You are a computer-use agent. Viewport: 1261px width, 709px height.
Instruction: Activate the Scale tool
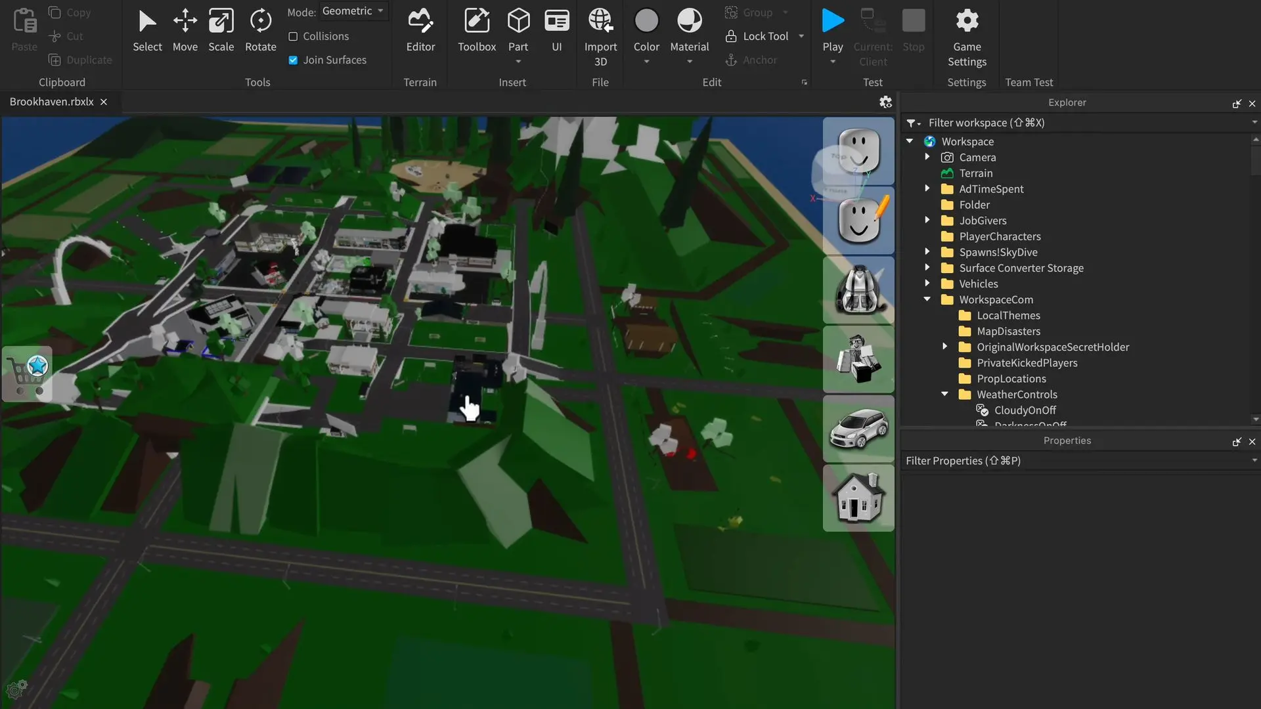221,30
